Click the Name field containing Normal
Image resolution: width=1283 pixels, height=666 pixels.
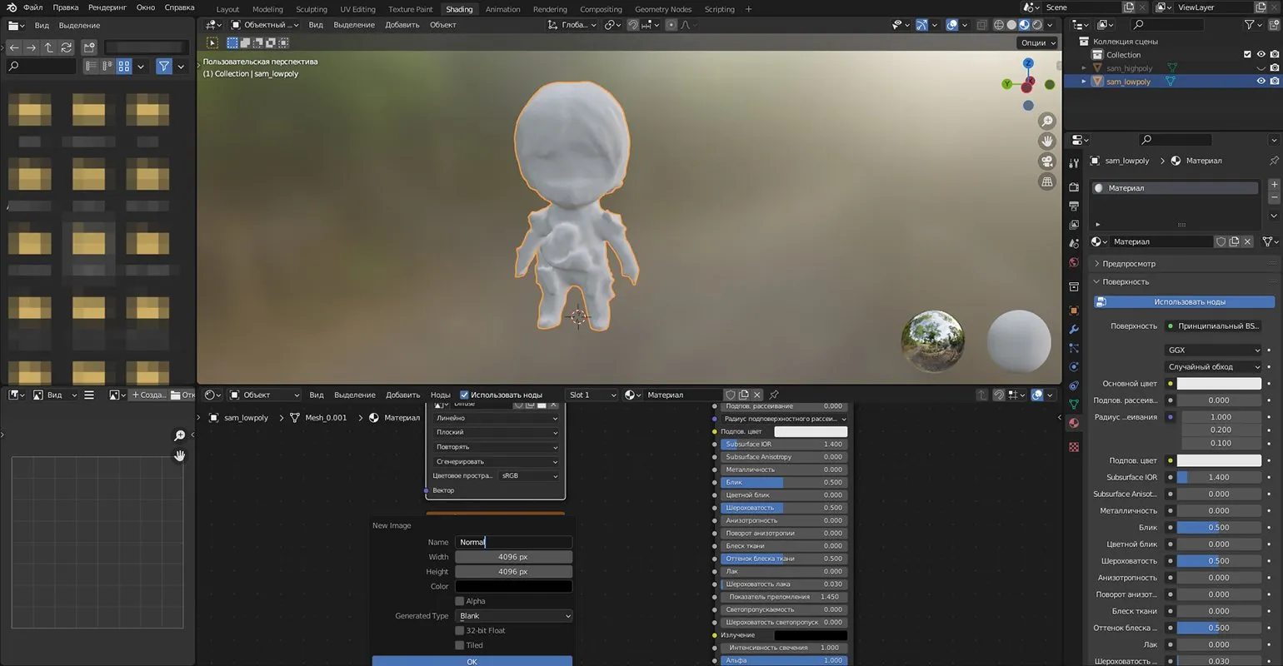click(513, 542)
